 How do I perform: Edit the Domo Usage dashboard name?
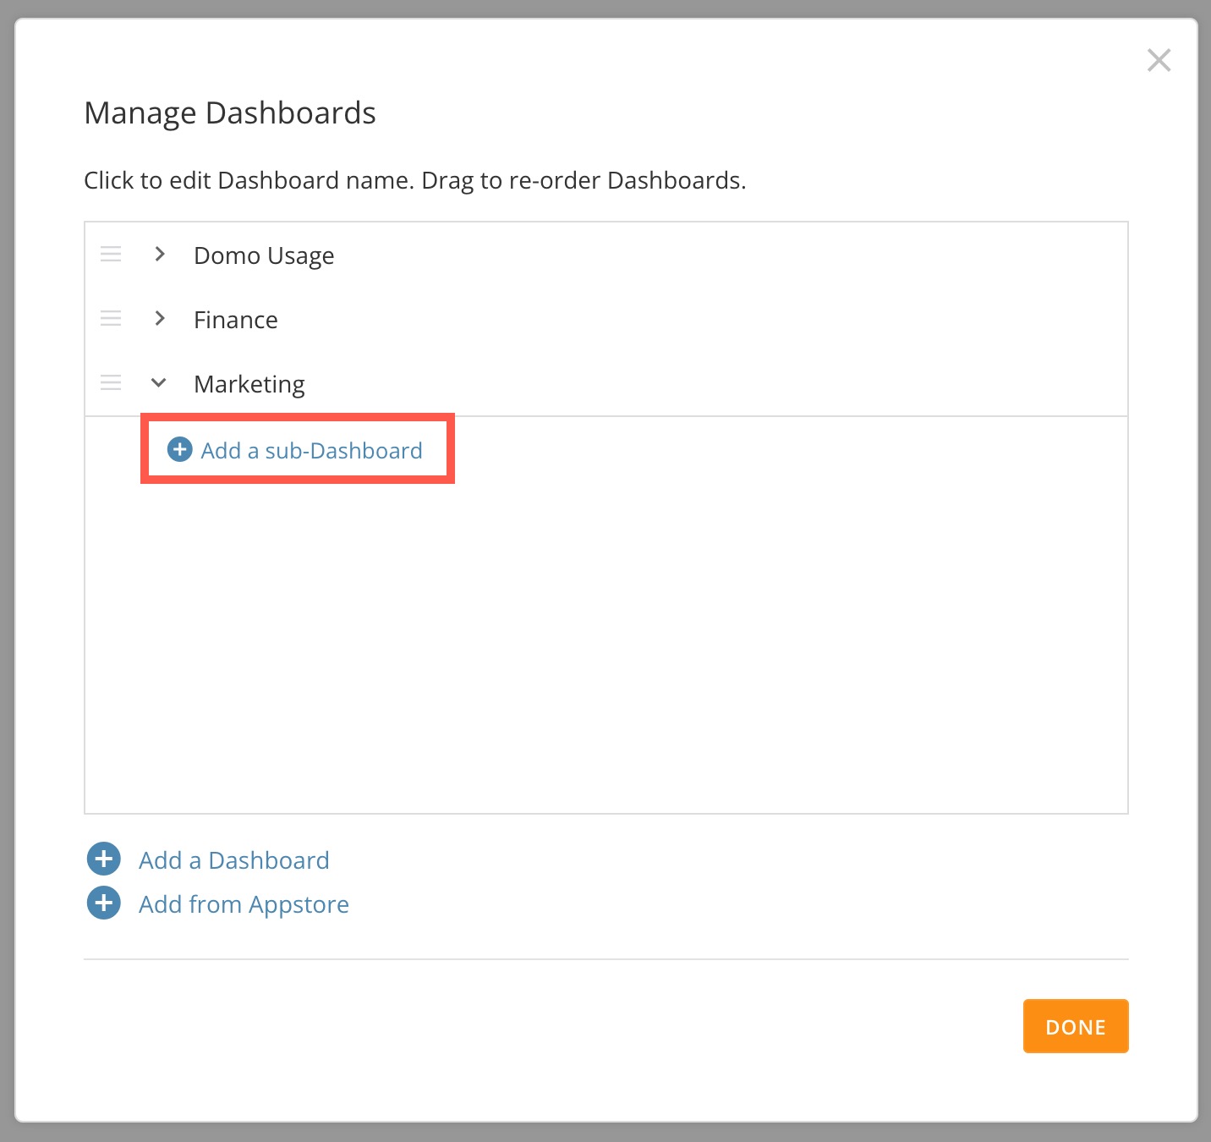tap(264, 255)
